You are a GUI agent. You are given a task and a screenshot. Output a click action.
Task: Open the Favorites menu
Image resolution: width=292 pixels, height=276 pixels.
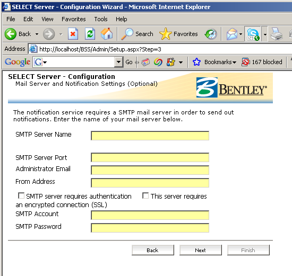coord(74,19)
